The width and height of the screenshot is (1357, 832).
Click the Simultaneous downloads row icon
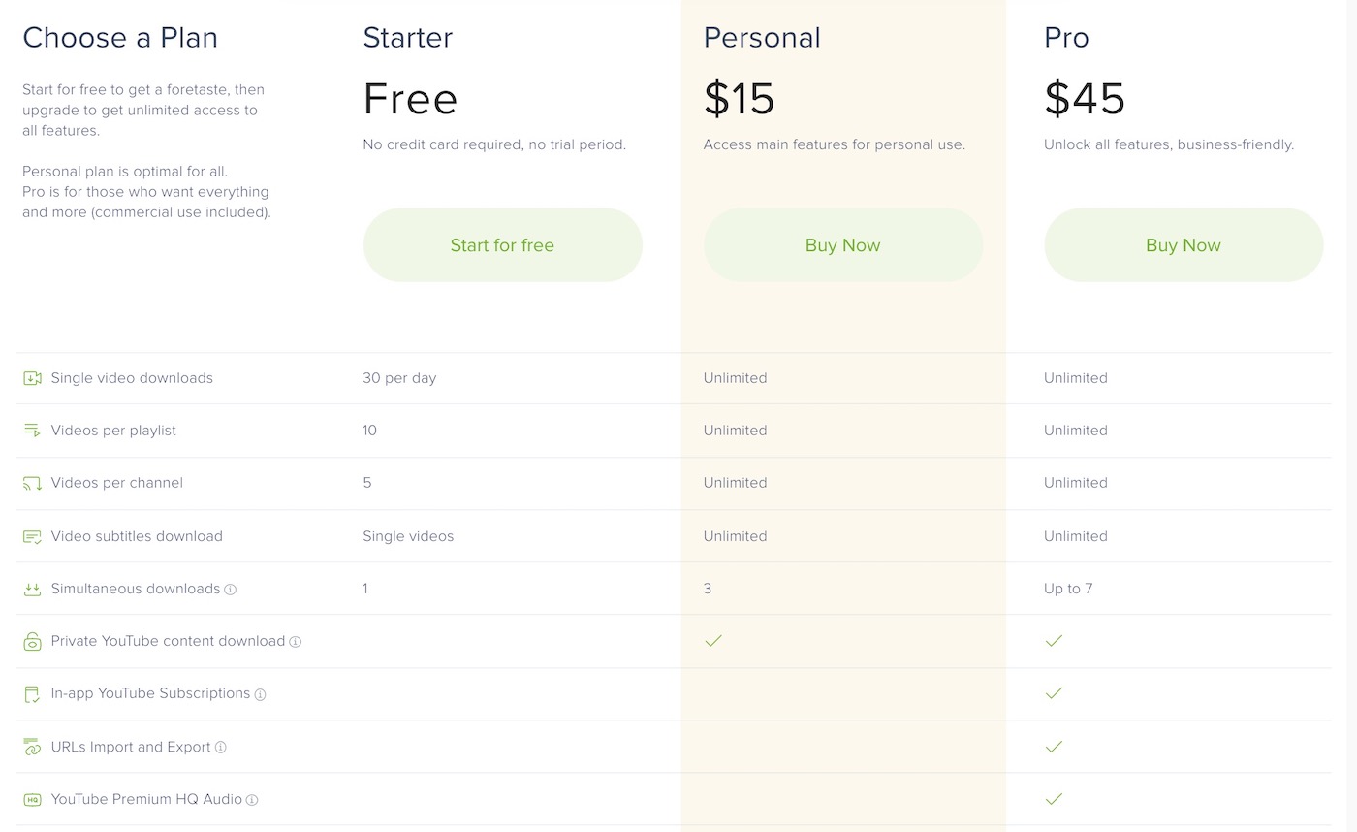32,589
